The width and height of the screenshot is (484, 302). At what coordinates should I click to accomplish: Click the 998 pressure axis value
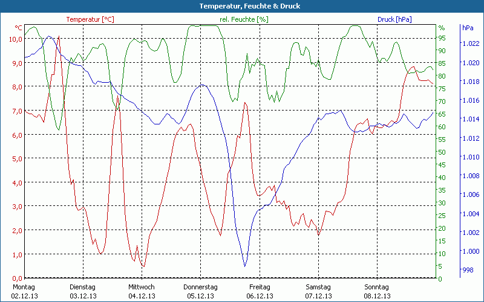(468, 270)
